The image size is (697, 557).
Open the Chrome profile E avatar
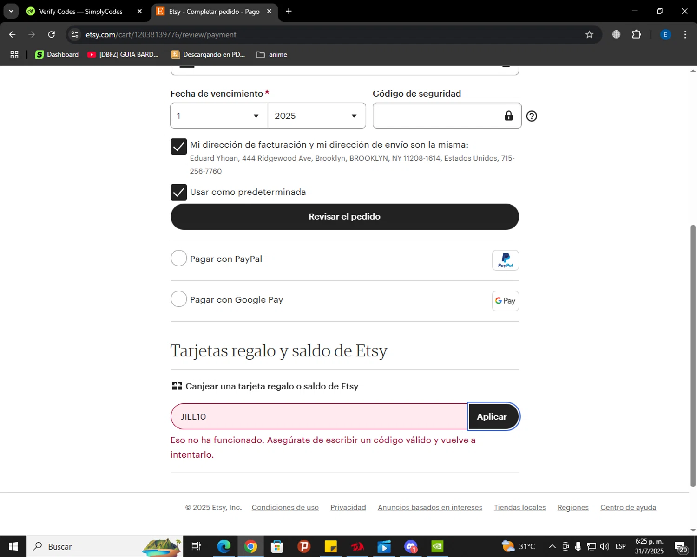[x=665, y=34]
